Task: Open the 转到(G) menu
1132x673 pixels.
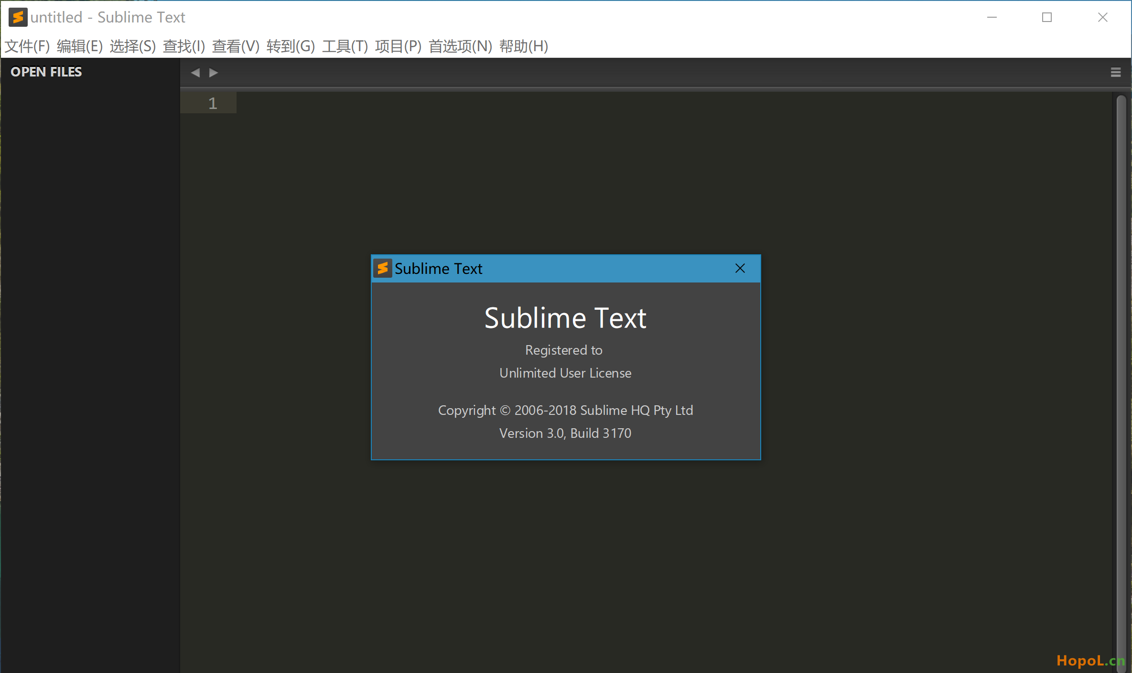Action: [x=291, y=46]
